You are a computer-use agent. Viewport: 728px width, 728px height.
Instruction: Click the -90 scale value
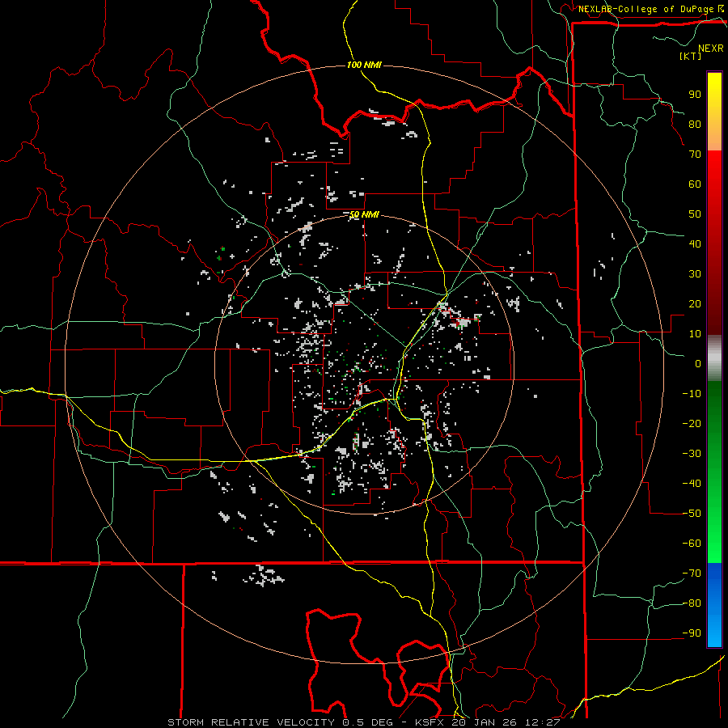pos(692,633)
